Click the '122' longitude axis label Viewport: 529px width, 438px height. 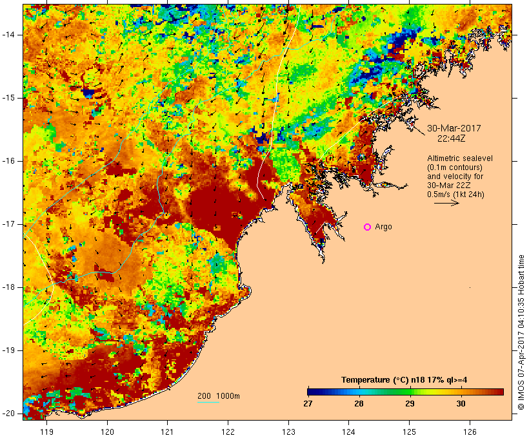pos(228,432)
